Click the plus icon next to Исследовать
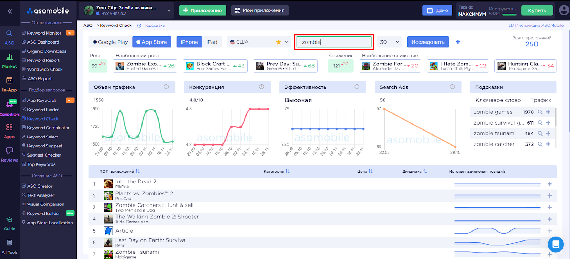 tap(458, 42)
